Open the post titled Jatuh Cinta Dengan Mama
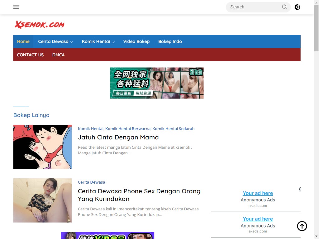The width and height of the screenshot is (319, 239). coord(118,137)
